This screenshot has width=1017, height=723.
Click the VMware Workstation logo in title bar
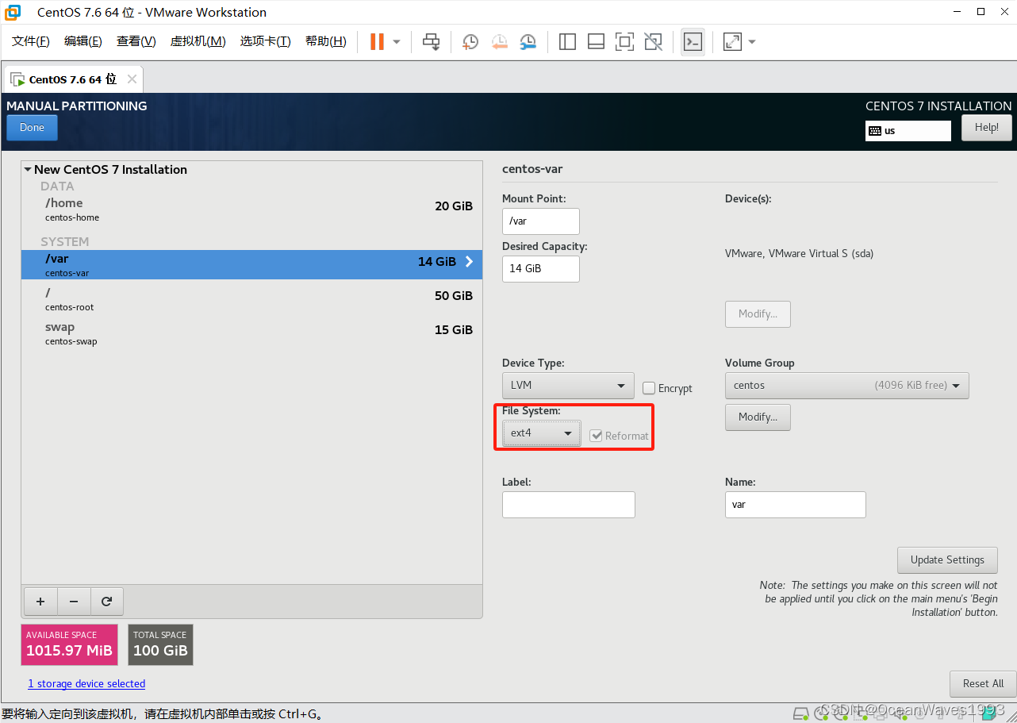13,12
